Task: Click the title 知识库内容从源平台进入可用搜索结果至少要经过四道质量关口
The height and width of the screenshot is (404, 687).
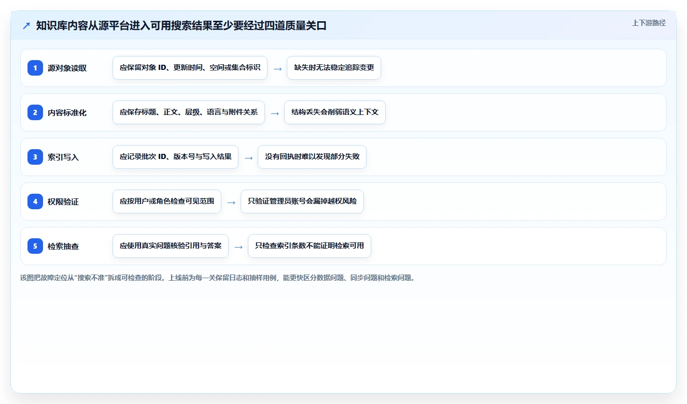Action: tap(181, 26)
